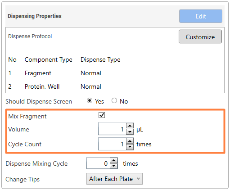Select Yes for Should Dispense Screen
Image resolution: width=230 pixels, height=190 pixels.
pos(90,100)
